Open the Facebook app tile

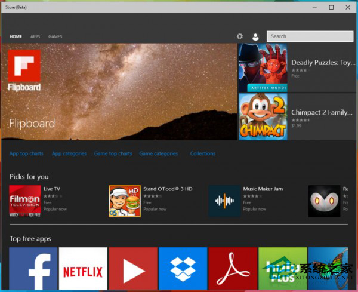[x=33, y=269]
